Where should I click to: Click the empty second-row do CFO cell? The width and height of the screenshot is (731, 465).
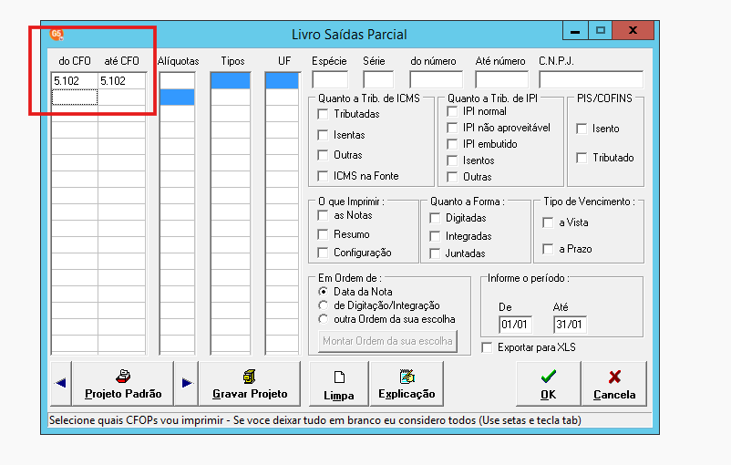[x=75, y=97]
